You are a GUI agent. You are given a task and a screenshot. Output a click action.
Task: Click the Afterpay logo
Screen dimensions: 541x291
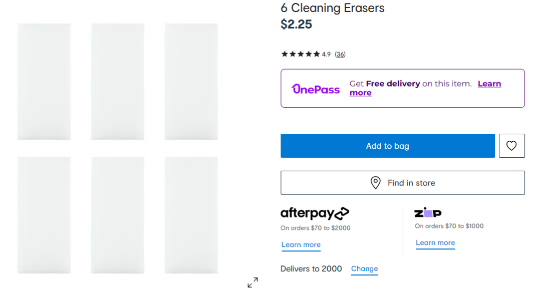(315, 213)
